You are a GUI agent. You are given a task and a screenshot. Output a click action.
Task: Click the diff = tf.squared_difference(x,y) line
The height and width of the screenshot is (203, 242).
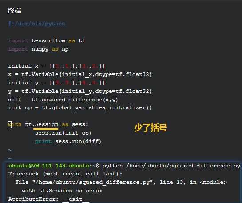point(63,100)
